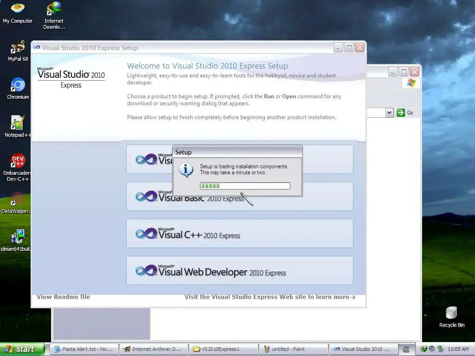Open the Recycle Bin icon
This screenshot has width=475, height=356.
452,317
